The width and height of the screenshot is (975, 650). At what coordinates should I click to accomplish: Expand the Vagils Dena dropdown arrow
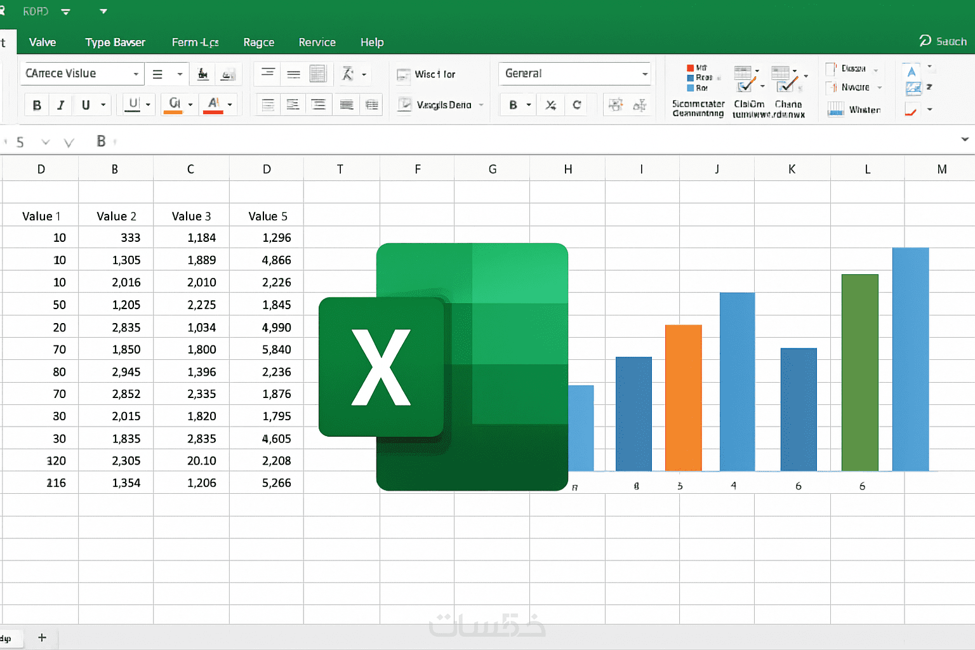pyautogui.click(x=481, y=105)
